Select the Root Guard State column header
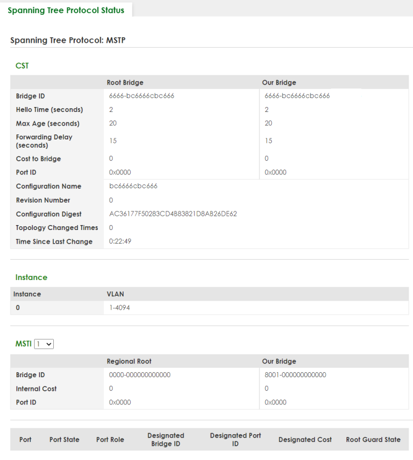413x460 pixels. 373,440
